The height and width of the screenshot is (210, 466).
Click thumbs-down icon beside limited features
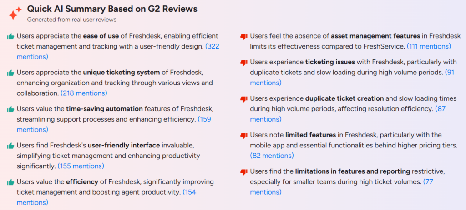point(244,136)
